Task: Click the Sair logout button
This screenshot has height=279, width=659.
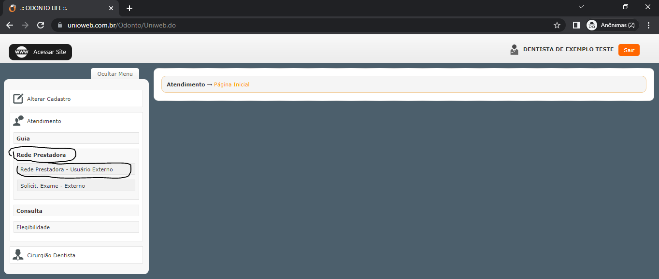Action: [629, 50]
